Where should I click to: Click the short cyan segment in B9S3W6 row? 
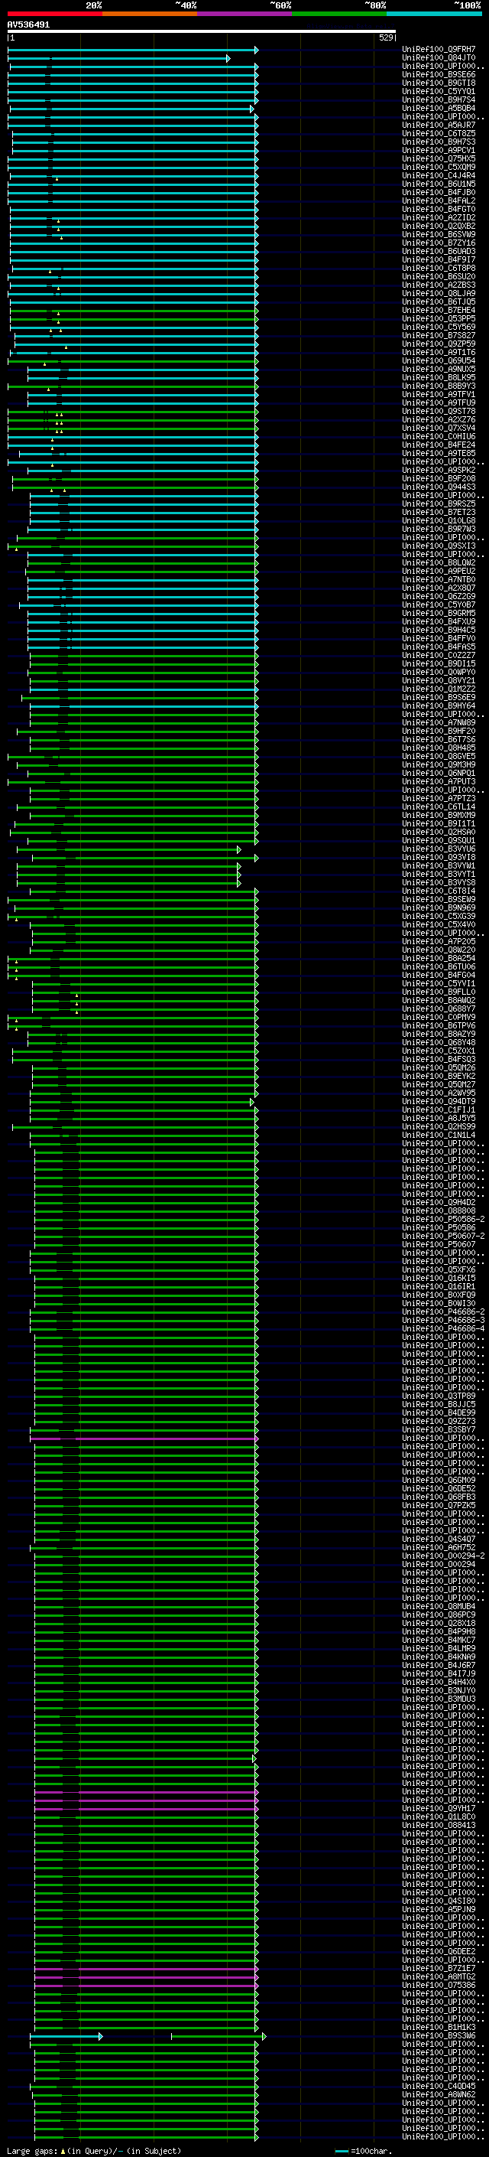(x=66, y=2035)
